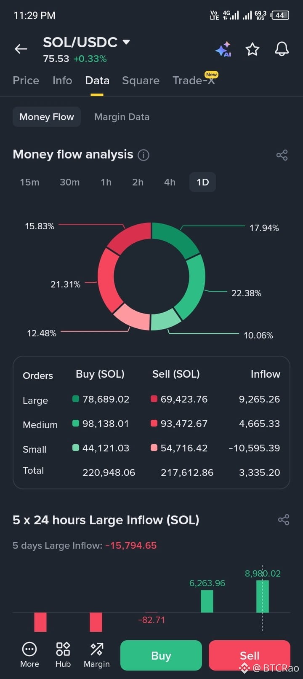This screenshot has height=679, width=303.
Task: Share the Large Inflow chart
Action: (284, 520)
